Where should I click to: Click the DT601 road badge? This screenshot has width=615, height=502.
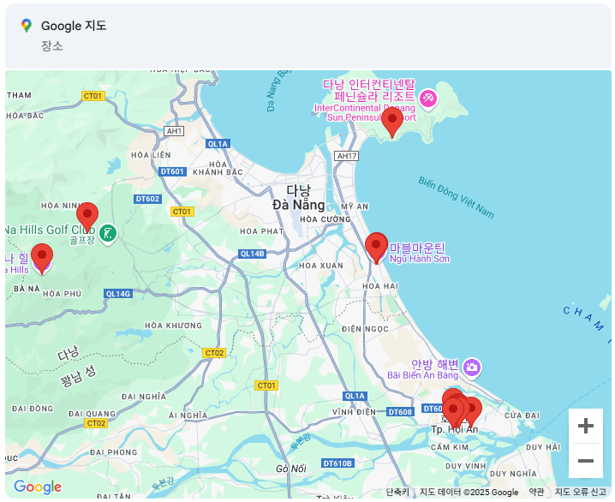[172, 171]
